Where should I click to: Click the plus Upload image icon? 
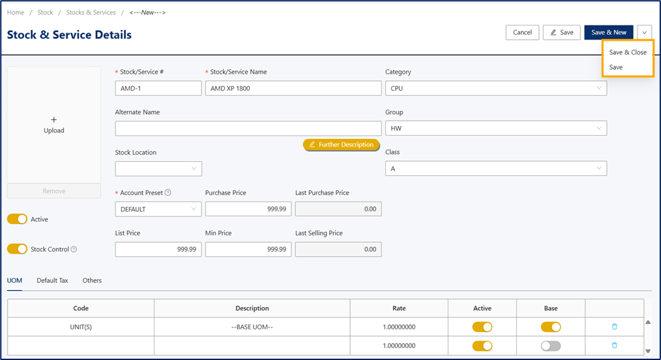(54, 125)
